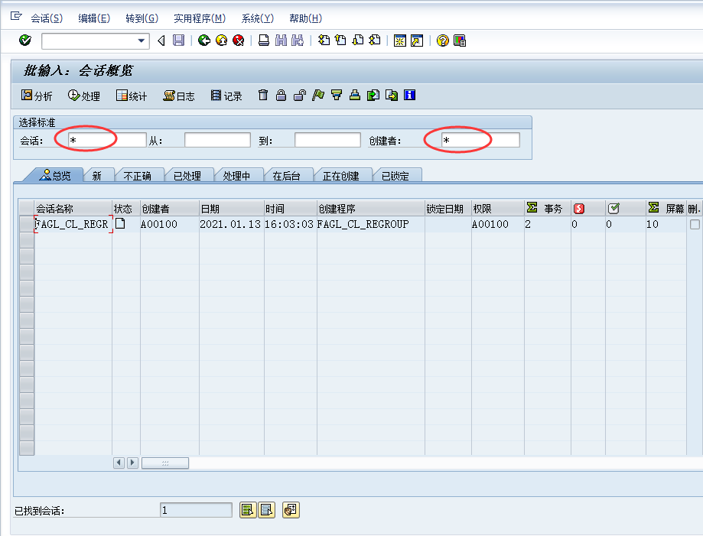Click the table scroll left arrow

(119, 463)
